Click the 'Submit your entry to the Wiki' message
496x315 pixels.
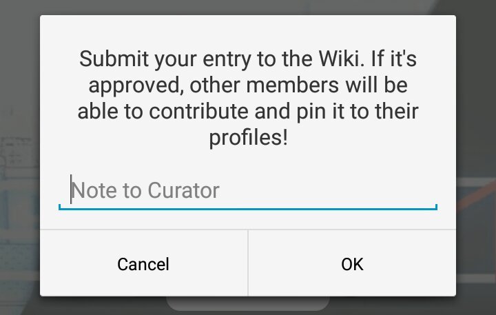pos(248,98)
